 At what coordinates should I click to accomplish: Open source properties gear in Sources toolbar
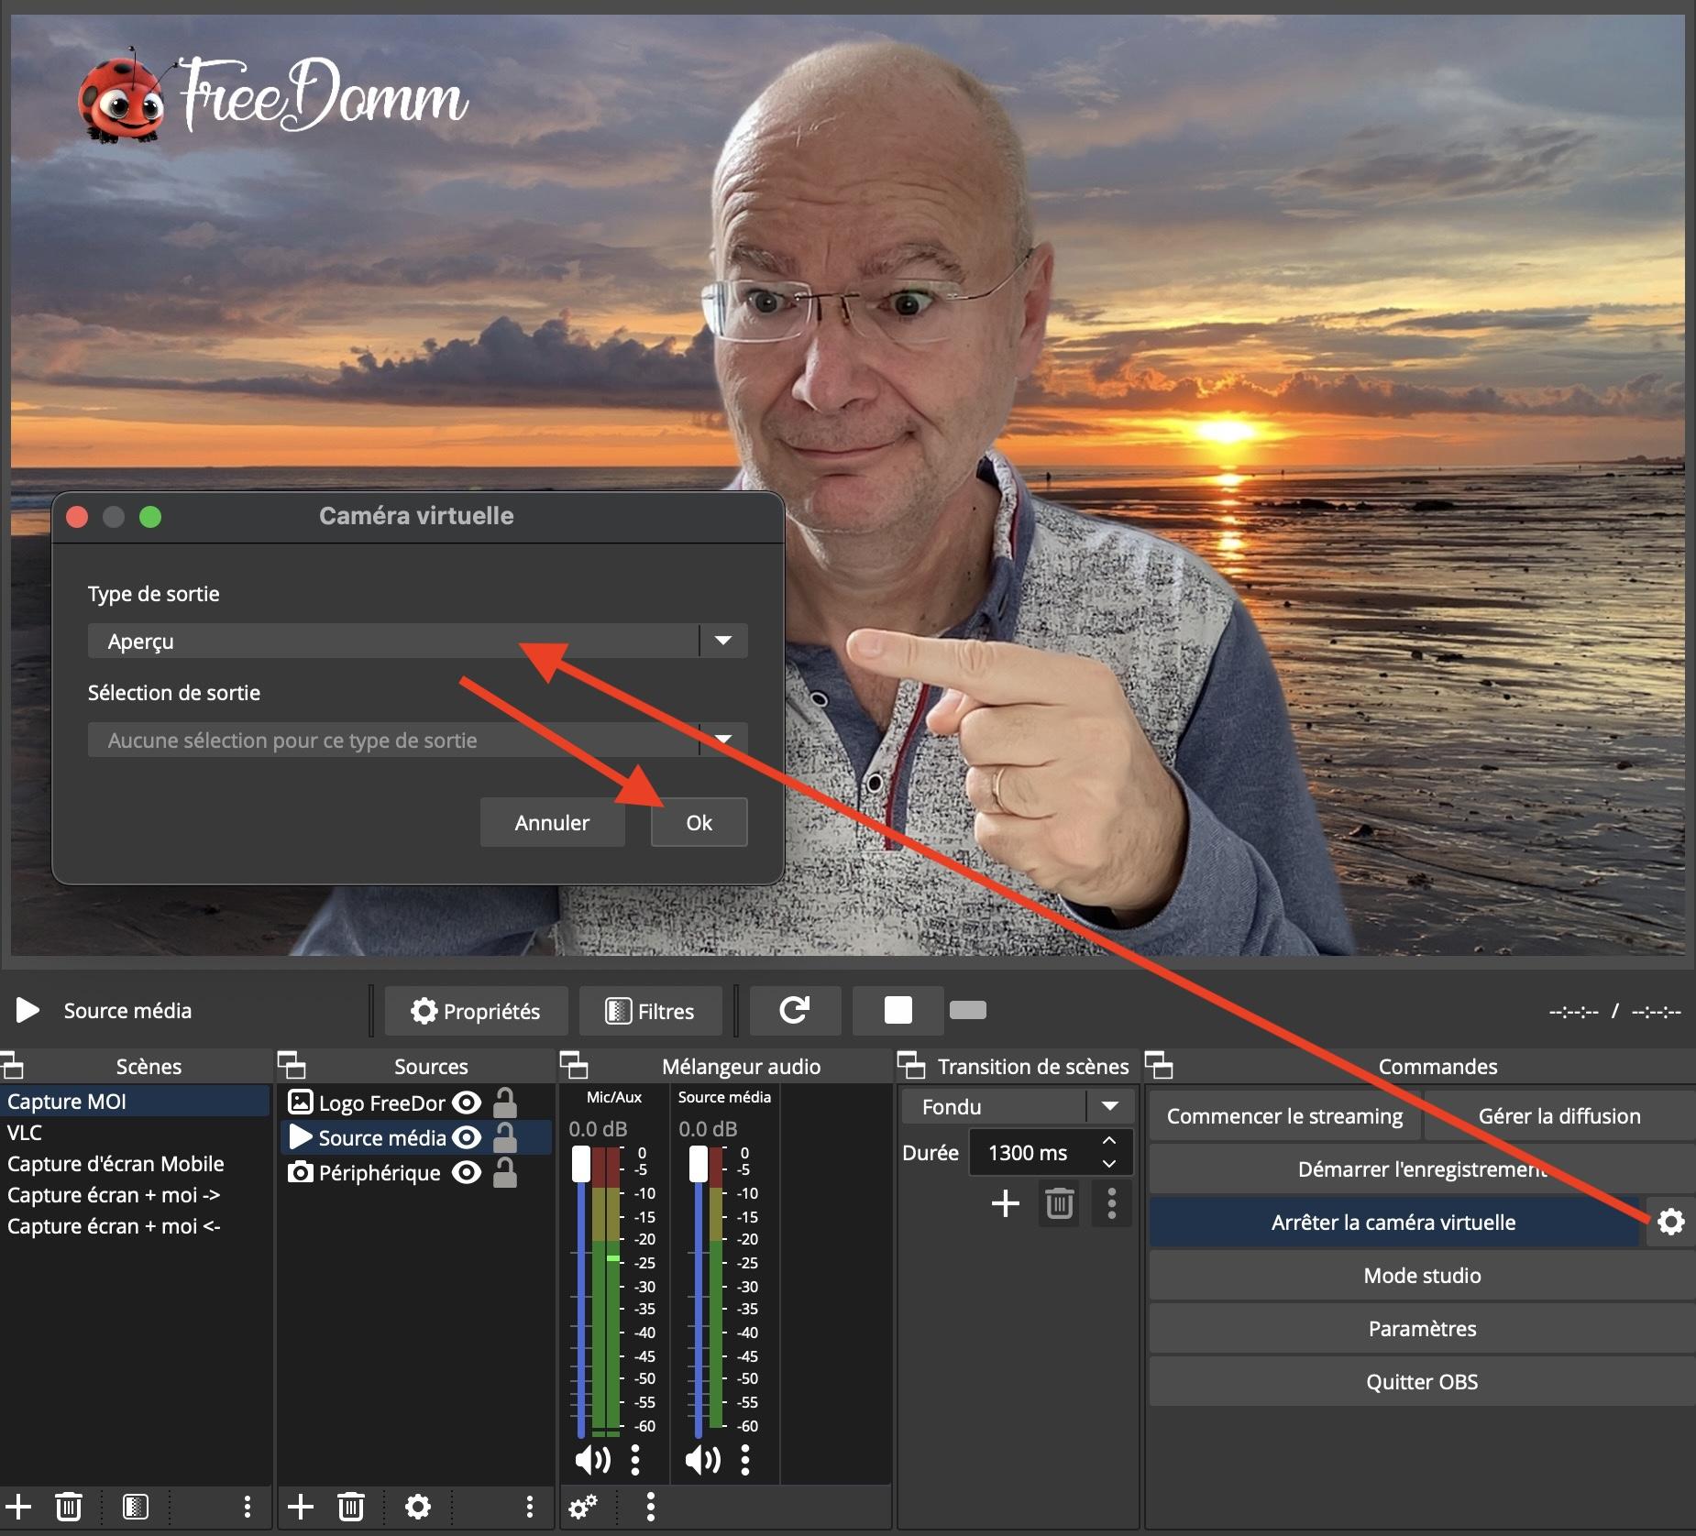(418, 1507)
